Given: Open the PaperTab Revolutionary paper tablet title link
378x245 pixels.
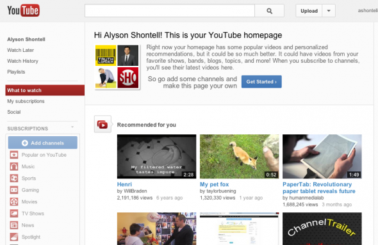Looking at the screenshot, I should (318, 187).
